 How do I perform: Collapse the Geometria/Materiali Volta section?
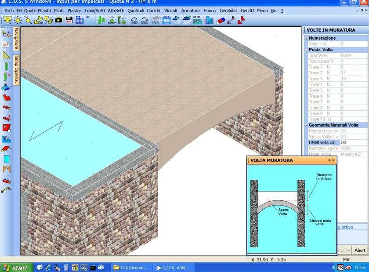click(305, 125)
